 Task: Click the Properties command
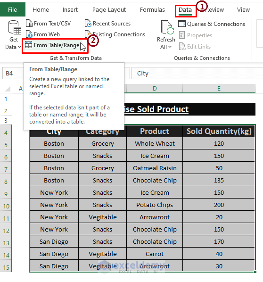(x=196, y=35)
